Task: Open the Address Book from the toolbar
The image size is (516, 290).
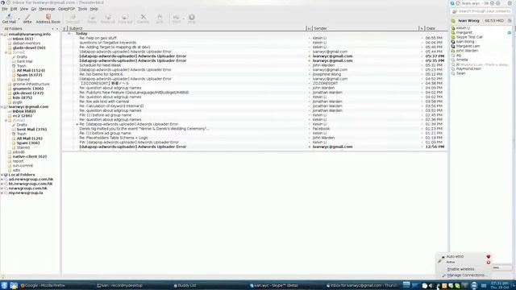Action: (48, 19)
